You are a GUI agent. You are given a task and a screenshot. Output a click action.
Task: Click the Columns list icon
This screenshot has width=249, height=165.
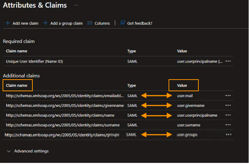(90, 23)
